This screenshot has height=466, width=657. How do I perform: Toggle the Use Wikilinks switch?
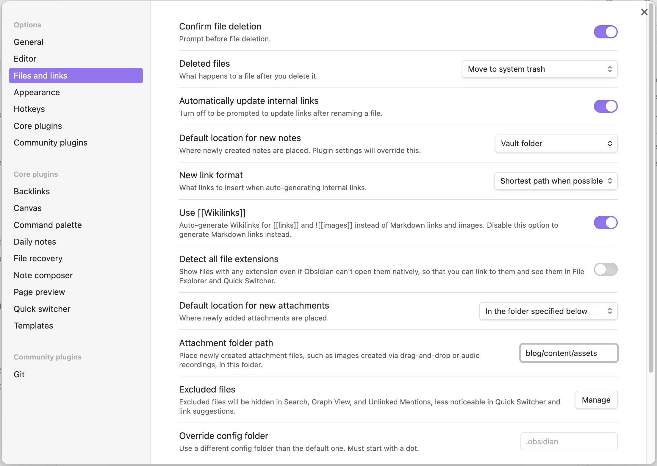pos(606,223)
